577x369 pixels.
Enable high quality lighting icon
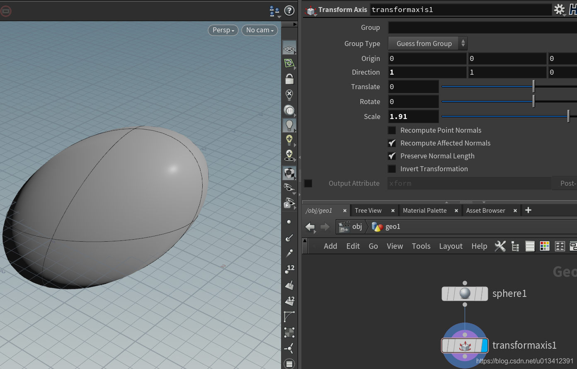(x=289, y=140)
